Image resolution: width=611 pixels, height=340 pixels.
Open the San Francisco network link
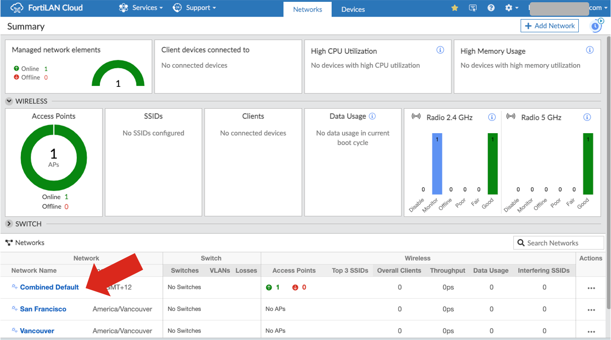click(42, 309)
